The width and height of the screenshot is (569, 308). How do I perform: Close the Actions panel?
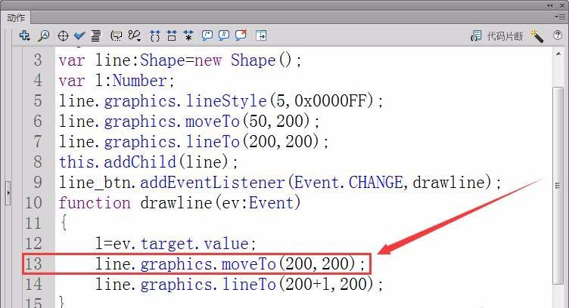coord(562,5)
